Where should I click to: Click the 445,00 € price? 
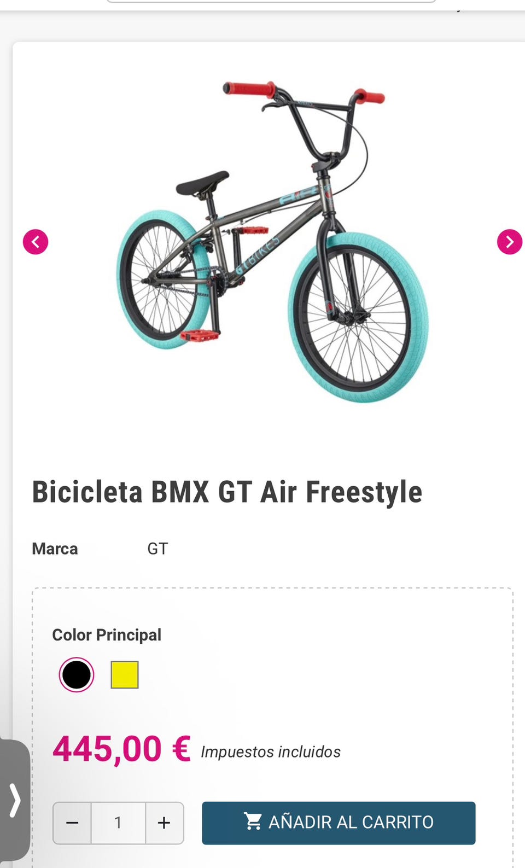[121, 749]
